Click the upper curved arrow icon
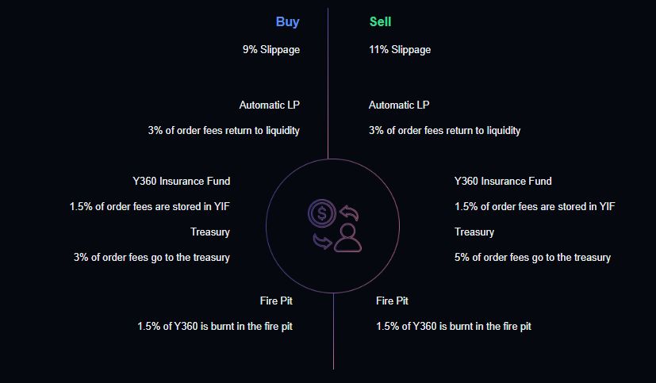Image resolution: width=656 pixels, height=383 pixels. pyautogui.click(x=349, y=212)
